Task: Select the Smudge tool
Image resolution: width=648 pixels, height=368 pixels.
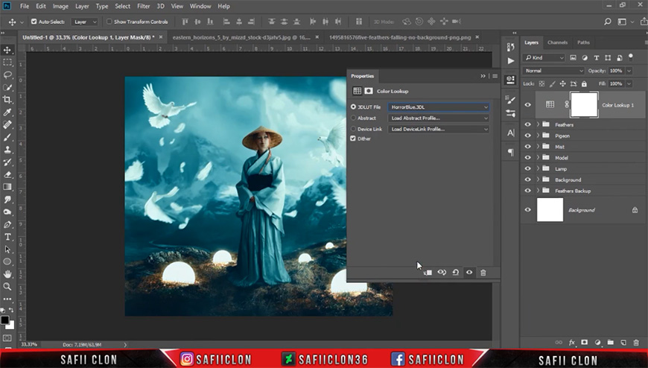Action: (x=7, y=200)
